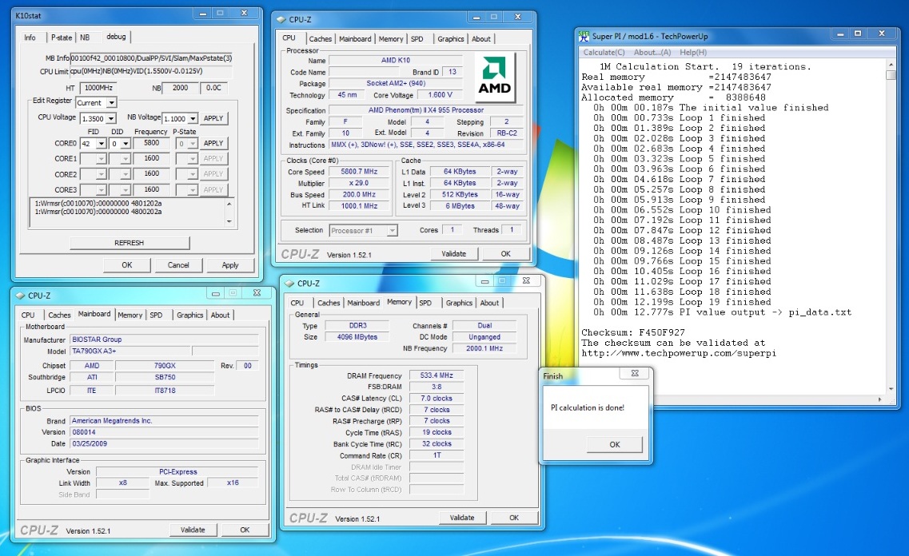The width and height of the screenshot is (909, 556).
Task: Click the bottom Apply button in K10stat
Action: pos(230,265)
